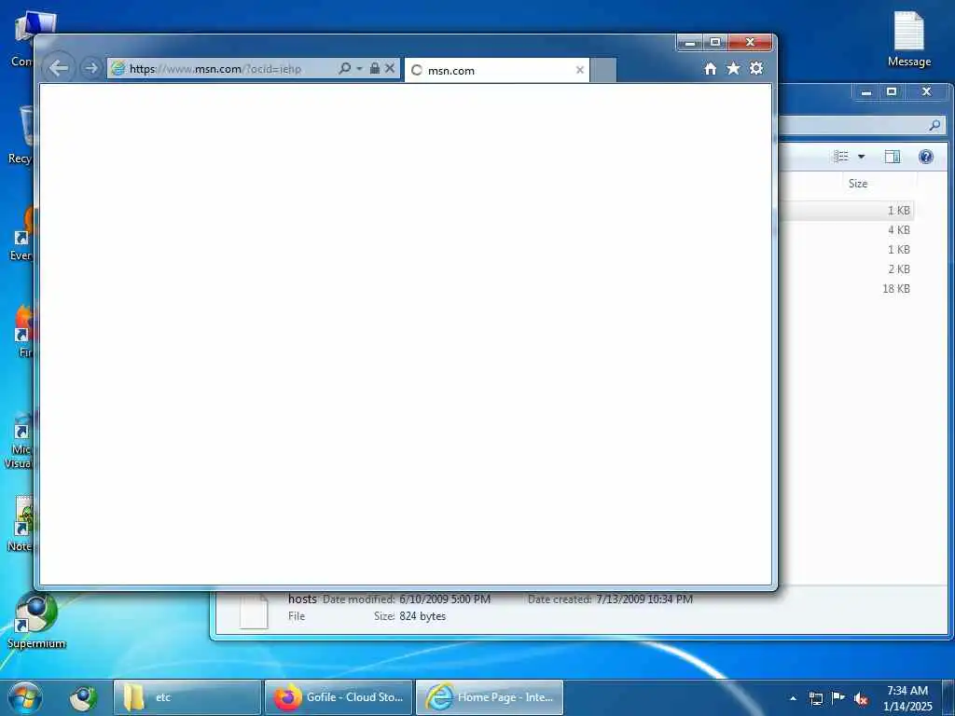955x716 pixels.
Task: Open the network tray icon
Action: coord(815,698)
